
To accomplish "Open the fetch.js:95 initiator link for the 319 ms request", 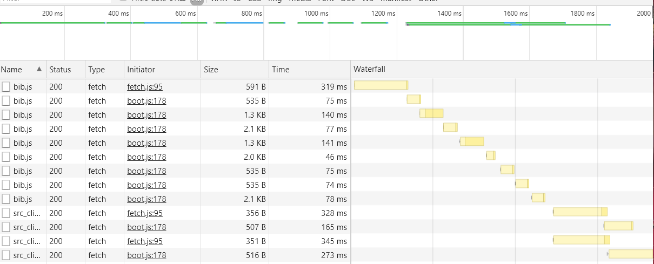I will click(145, 86).
